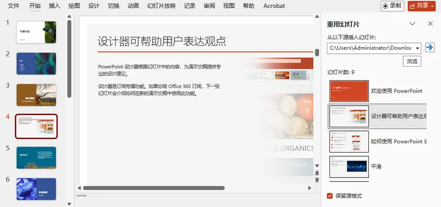Image resolution: width=441 pixels, height=207 pixels.
Task: Click the paragraph starting 设计器是订阅专属功能
Action: [159, 90]
